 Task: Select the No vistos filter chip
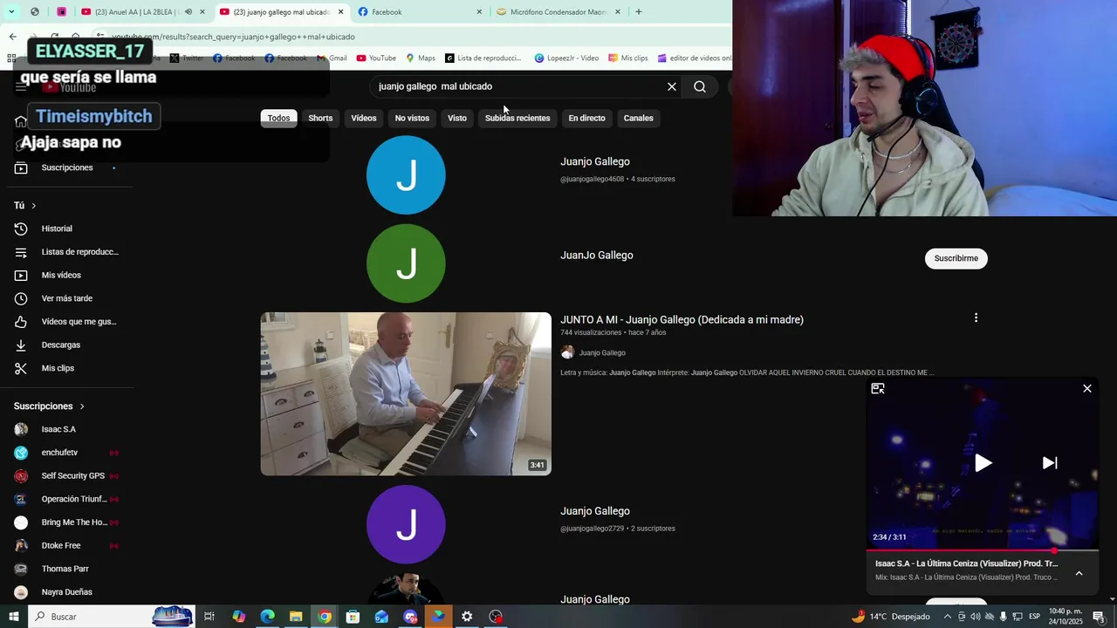click(412, 118)
